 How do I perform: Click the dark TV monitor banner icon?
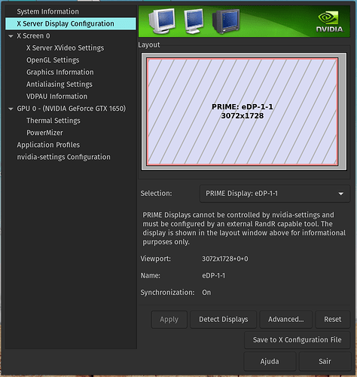click(x=226, y=21)
